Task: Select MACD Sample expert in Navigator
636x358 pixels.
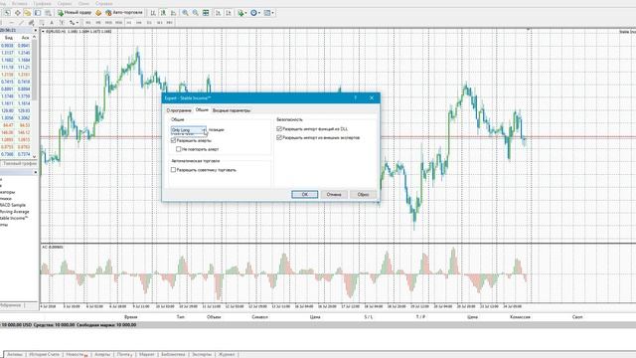Action: pos(13,205)
